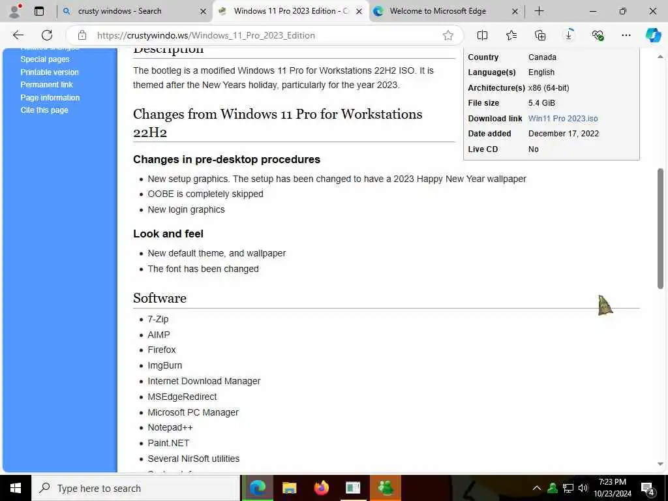The image size is (668, 501).
Task: Open Microsoft Edge from the taskbar
Action: point(257,488)
